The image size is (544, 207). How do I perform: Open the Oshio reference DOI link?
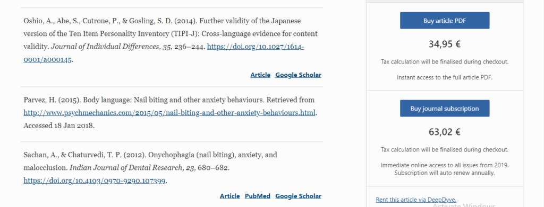point(164,53)
